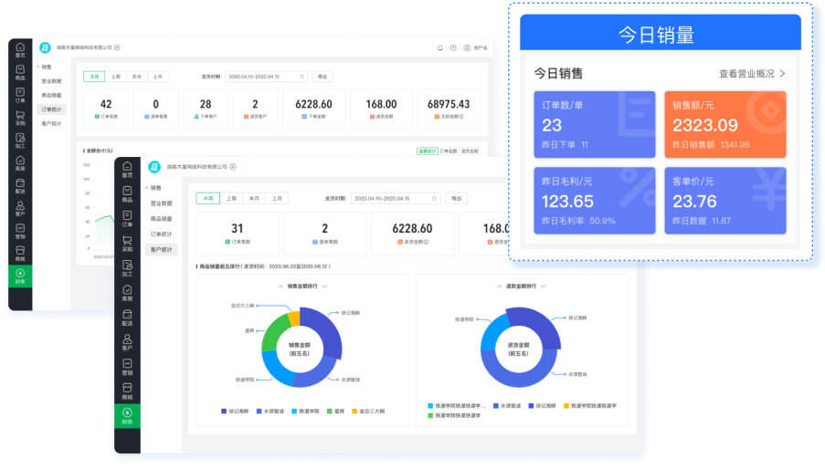Click the 客户 person icon in the front sidebar
This screenshot has width=825, height=468.
pos(127,342)
